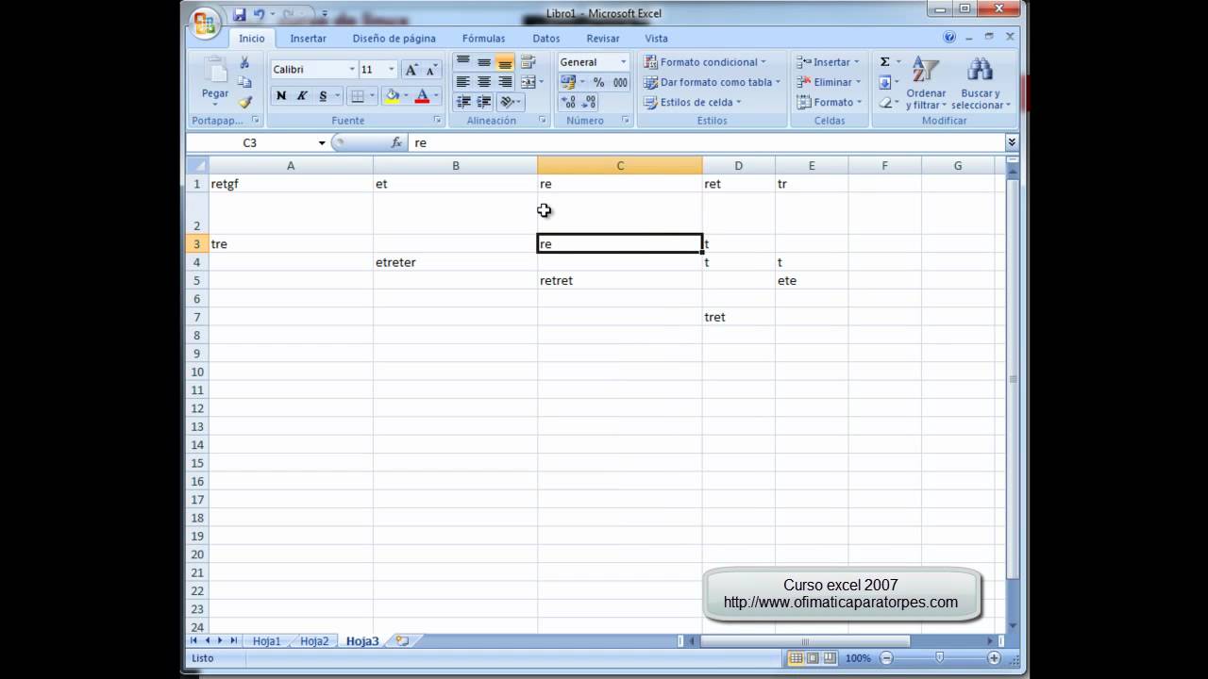Toggle italic with the K button
Image resolution: width=1208 pixels, height=679 pixels.
[302, 95]
